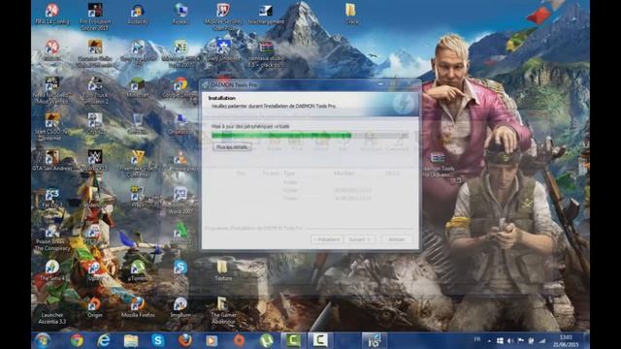Select the uTorrent desktop shortcut
Viewport: 621px width, 349px height.
pos(138,271)
